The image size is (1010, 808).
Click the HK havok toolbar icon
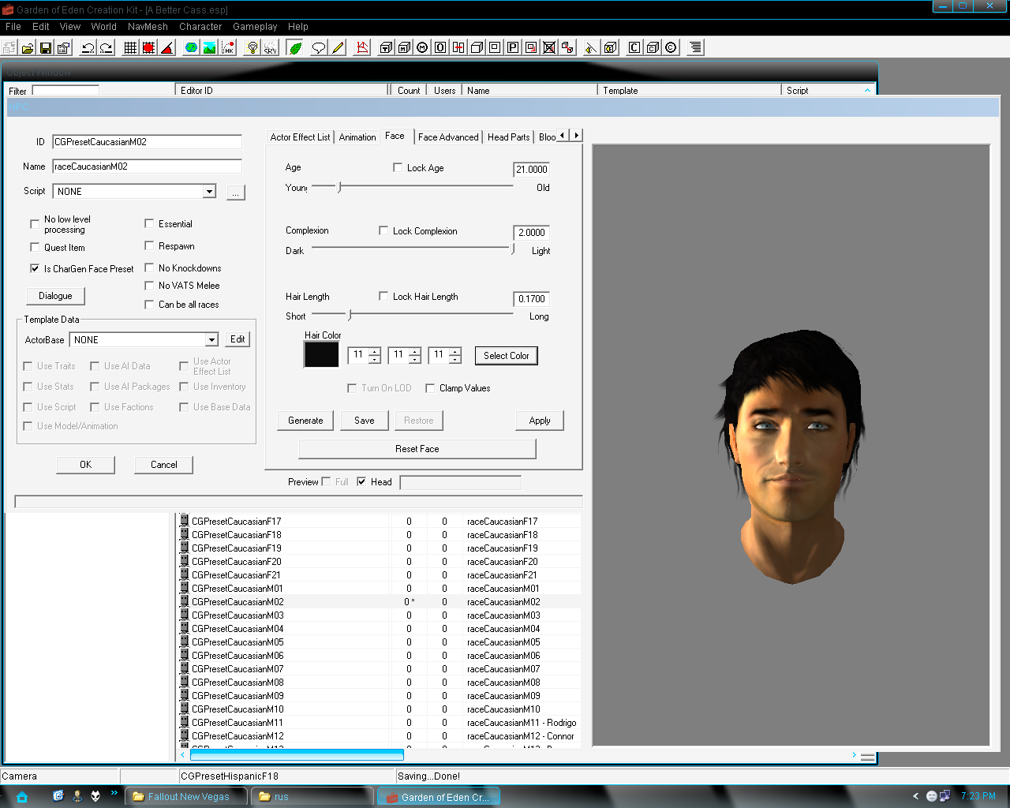tap(227, 48)
